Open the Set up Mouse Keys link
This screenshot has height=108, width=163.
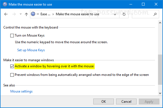coord(31,50)
